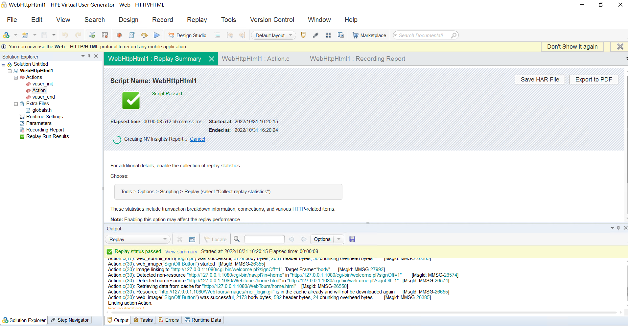
Task: Click the Output search magnifier icon
Action: (236, 239)
